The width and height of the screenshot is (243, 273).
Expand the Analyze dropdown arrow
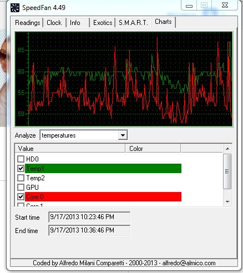coord(123,135)
